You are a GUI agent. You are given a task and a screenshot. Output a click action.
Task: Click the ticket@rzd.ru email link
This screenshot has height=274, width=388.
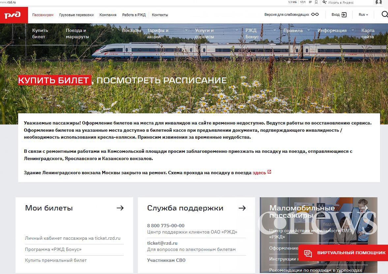click(x=162, y=243)
